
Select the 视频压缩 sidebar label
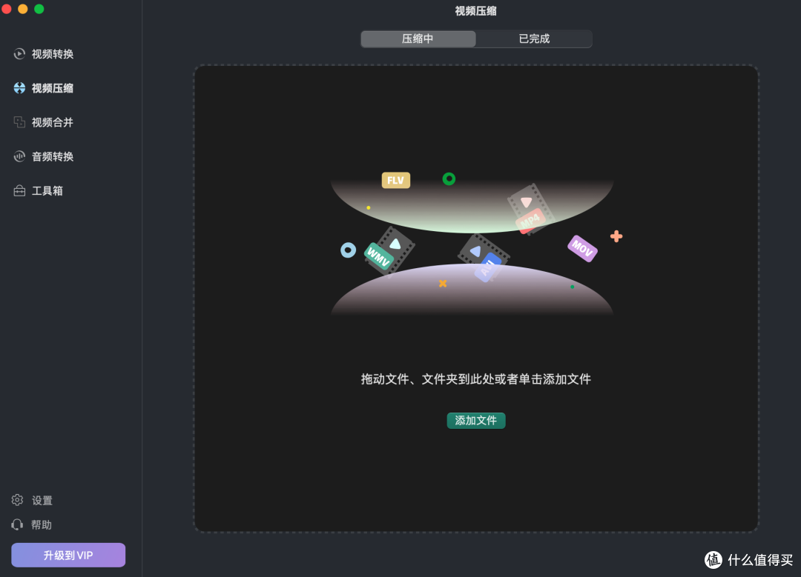coord(53,88)
